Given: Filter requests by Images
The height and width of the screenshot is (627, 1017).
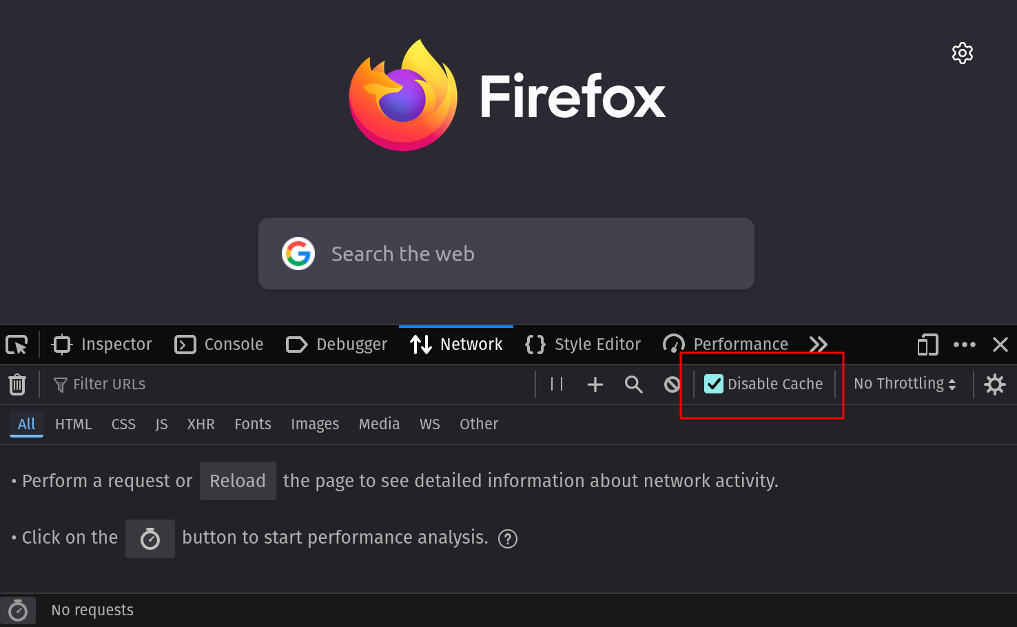Looking at the screenshot, I should tap(315, 424).
